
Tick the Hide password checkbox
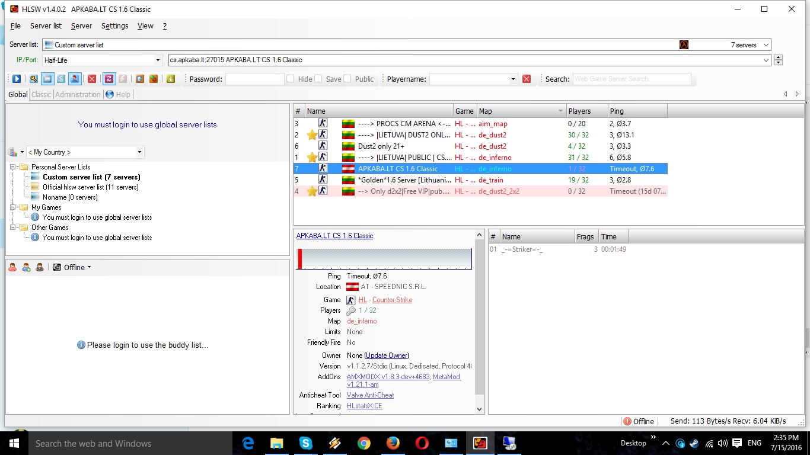tap(291, 79)
